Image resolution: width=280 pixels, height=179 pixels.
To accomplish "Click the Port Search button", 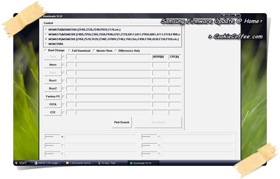I will tap(122, 122).
